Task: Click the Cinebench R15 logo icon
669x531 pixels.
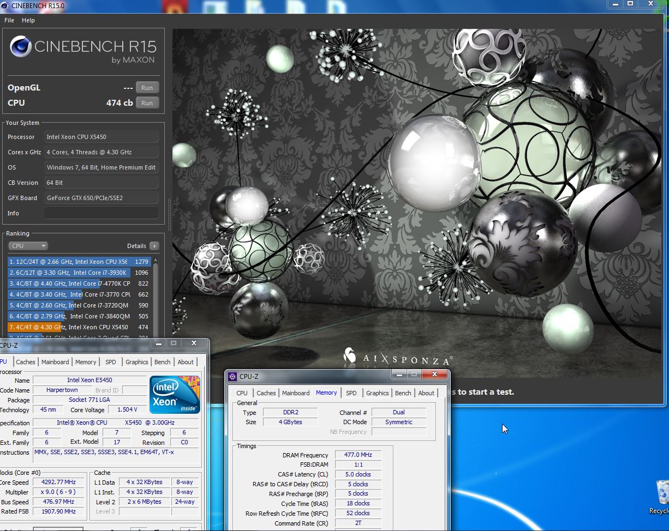Action: pyautogui.click(x=20, y=47)
